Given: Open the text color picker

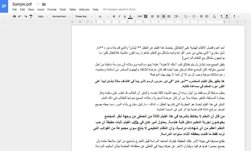Looking at the screenshot, I should 130,17.
